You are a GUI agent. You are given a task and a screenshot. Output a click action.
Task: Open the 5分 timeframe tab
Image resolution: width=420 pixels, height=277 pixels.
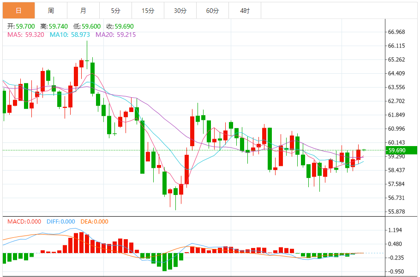click(x=115, y=11)
